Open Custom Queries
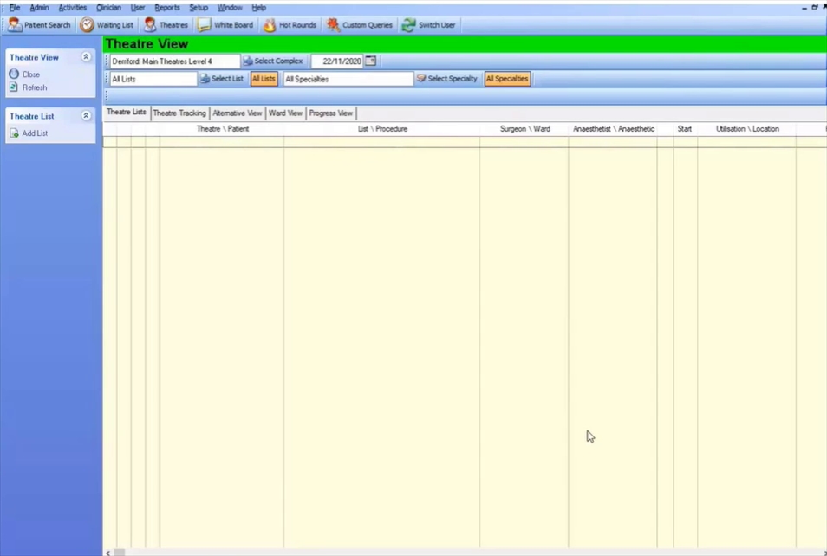Screen dimensions: 827x556 coord(359,25)
